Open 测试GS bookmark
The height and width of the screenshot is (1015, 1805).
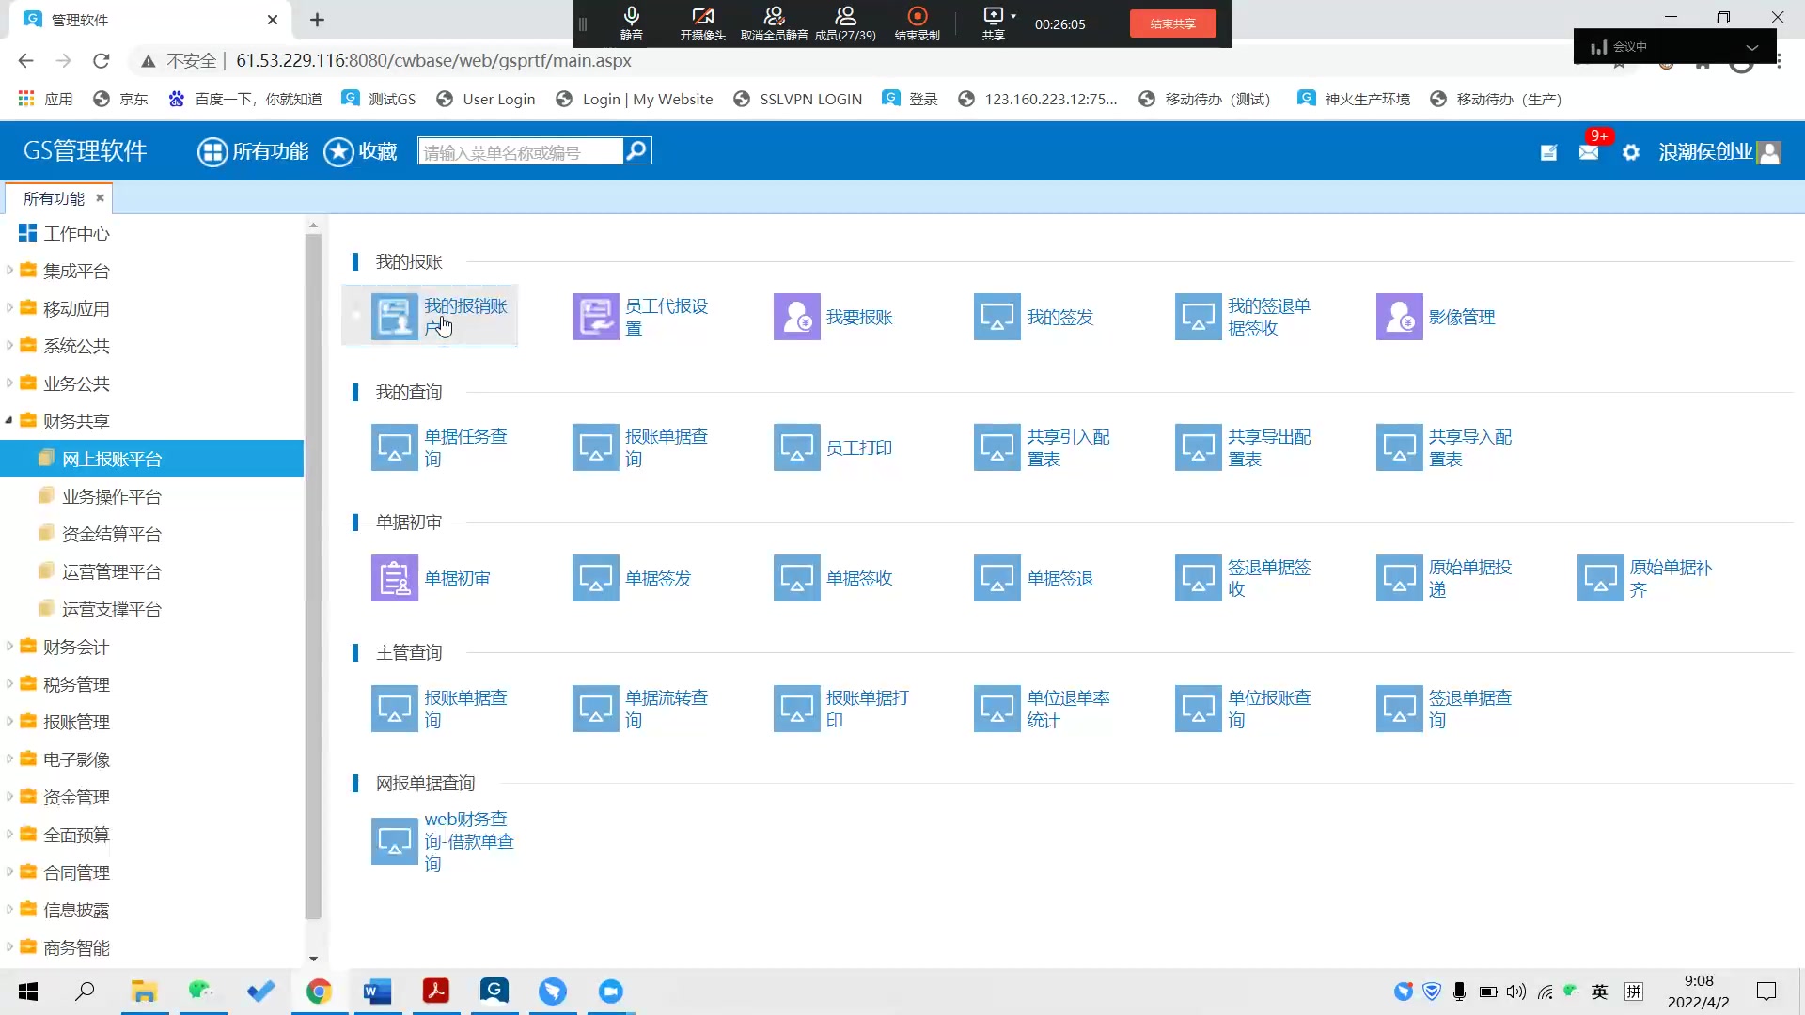pyautogui.click(x=379, y=99)
